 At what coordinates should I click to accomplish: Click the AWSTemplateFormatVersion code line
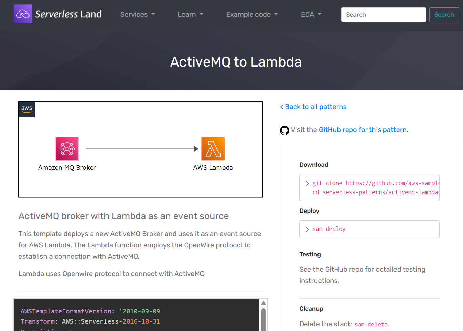pyautogui.click(x=92, y=311)
